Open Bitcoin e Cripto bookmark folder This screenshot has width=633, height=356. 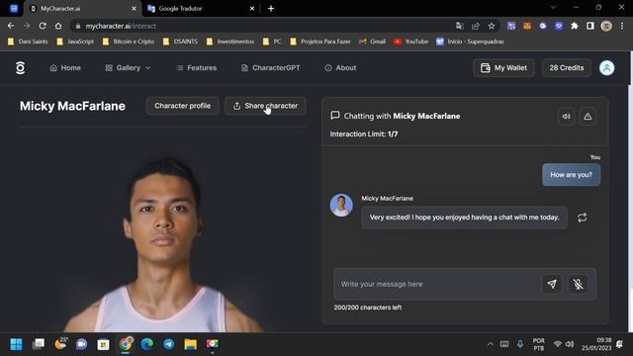coord(129,42)
